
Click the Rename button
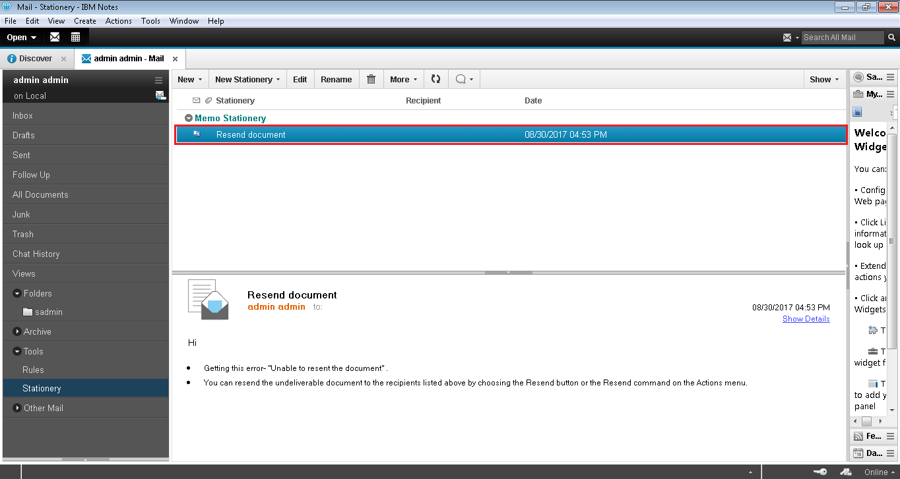(x=337, y=79)
